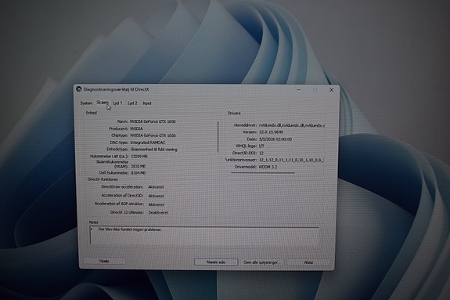Select the Funktionsniveauer value 12_1,12_0

coord(291,160)
